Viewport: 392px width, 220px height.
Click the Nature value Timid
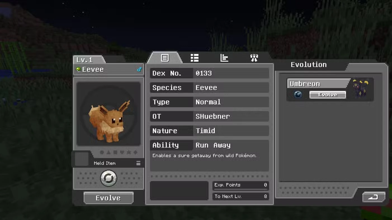tap(205, 131)
